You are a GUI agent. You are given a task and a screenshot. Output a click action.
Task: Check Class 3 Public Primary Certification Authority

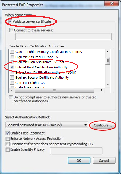12,52
